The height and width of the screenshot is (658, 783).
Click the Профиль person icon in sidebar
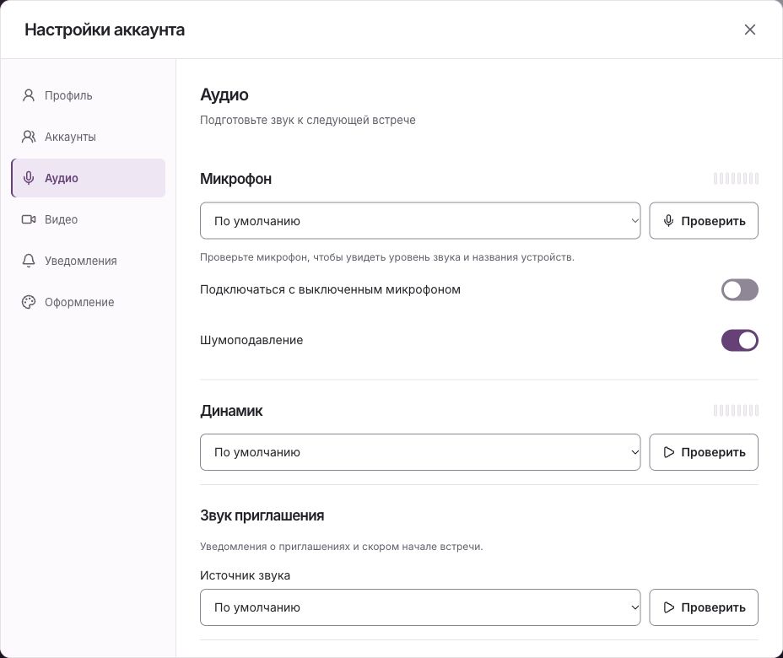29,95
